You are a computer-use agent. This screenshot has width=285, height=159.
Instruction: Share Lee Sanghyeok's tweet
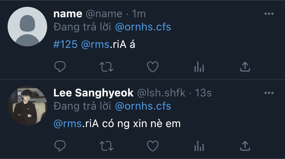coord(245,146)
